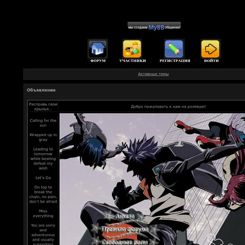Open Правила форума link on the image

(125, 229)
